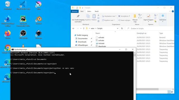Screen dimensions: 179x100
Task: Sort by Gewijzigd op column header
Action: [141, 33]
